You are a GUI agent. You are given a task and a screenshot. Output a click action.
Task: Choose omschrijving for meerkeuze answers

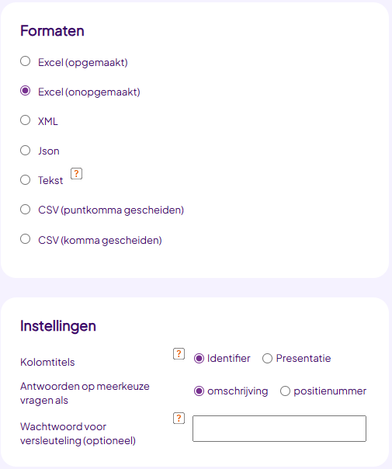tap(199, 391)
